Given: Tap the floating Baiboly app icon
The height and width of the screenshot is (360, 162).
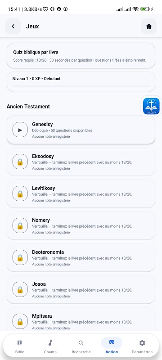Looking at the screenshot, I should [151, 106].
